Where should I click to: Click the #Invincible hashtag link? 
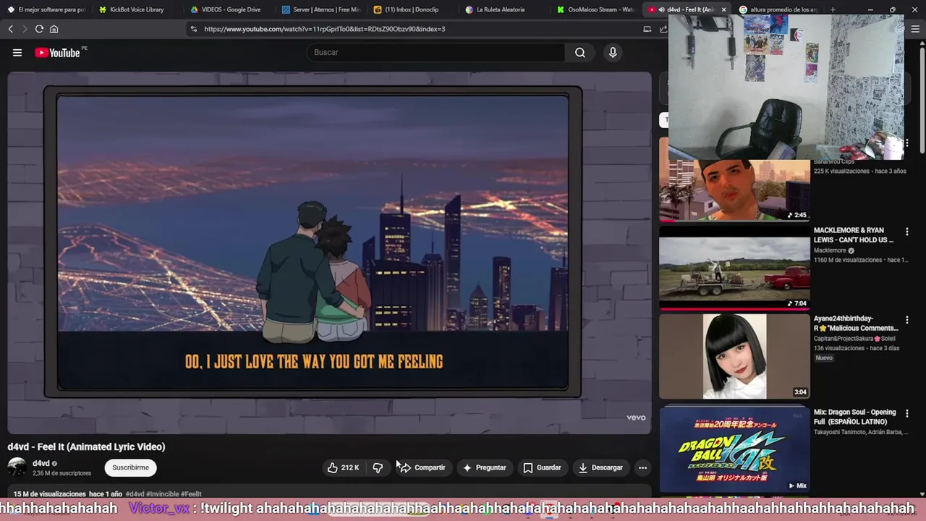(x=163, y=494)
